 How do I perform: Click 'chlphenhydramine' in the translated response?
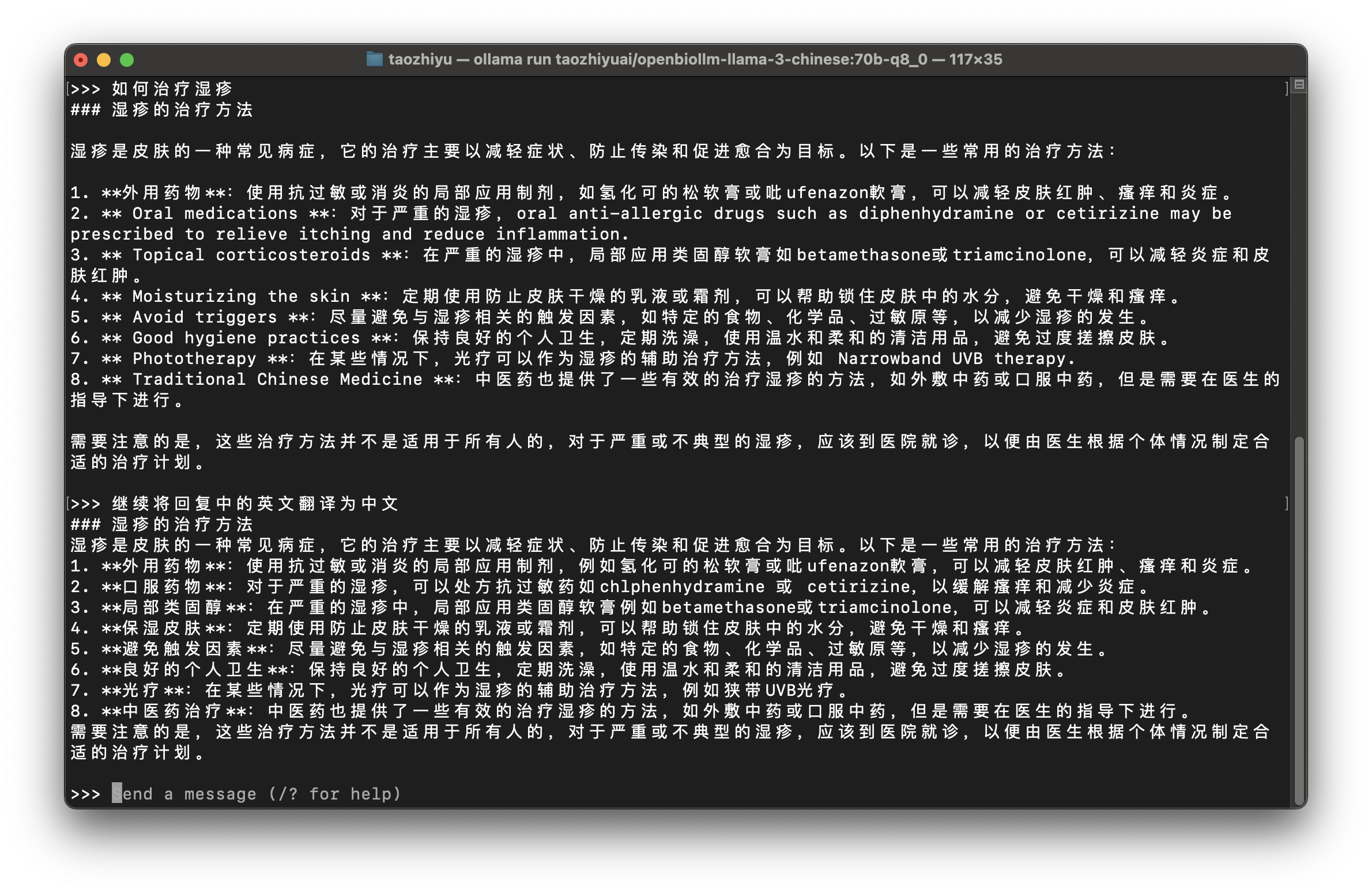coord(682,586)
